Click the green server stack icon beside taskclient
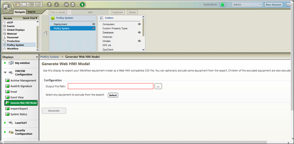Screen dimensions: 294x144 [x=223, y=5]
